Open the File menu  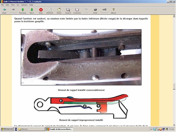(3, 5)
